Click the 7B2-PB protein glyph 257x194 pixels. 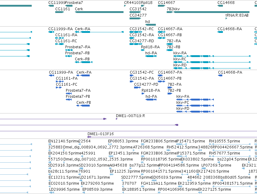(x=170, y=94)
